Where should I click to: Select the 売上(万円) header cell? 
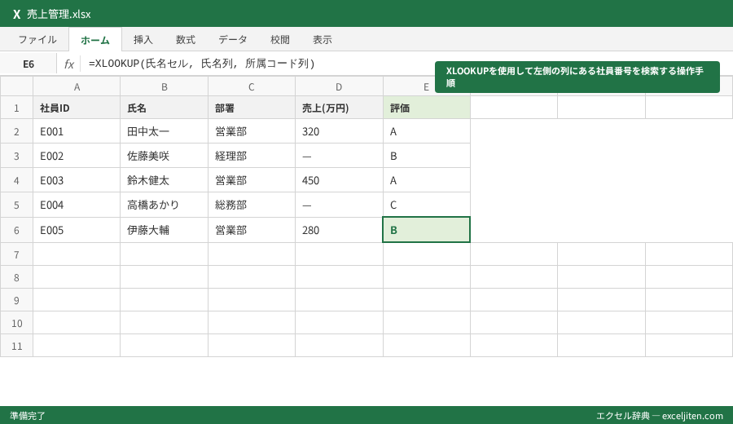click(x=339, y=108)
